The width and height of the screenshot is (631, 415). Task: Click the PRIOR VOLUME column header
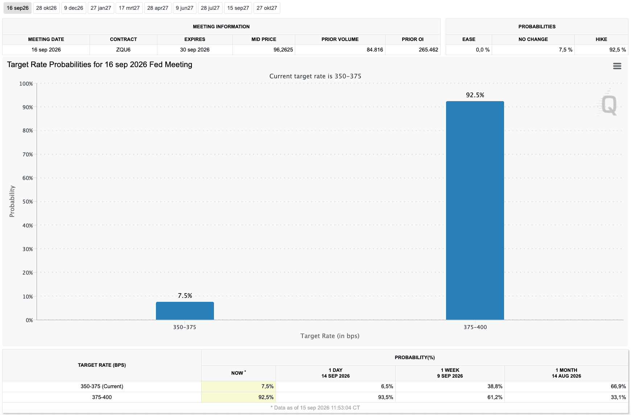point(340,39)
